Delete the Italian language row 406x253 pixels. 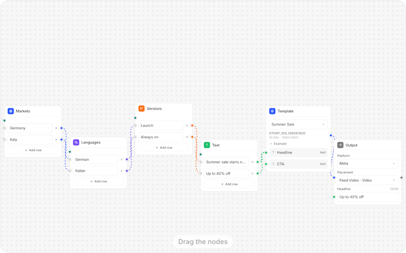[121, 171]
